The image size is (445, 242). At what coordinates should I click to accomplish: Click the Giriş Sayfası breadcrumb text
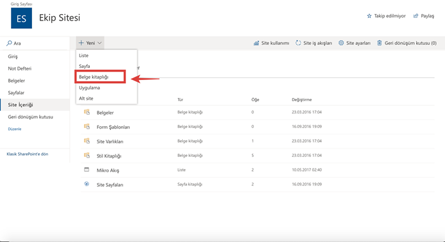[21, 4]
